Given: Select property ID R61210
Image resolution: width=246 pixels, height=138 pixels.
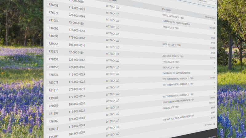Looking at the screenshot, I should click(x=53, y=90).
